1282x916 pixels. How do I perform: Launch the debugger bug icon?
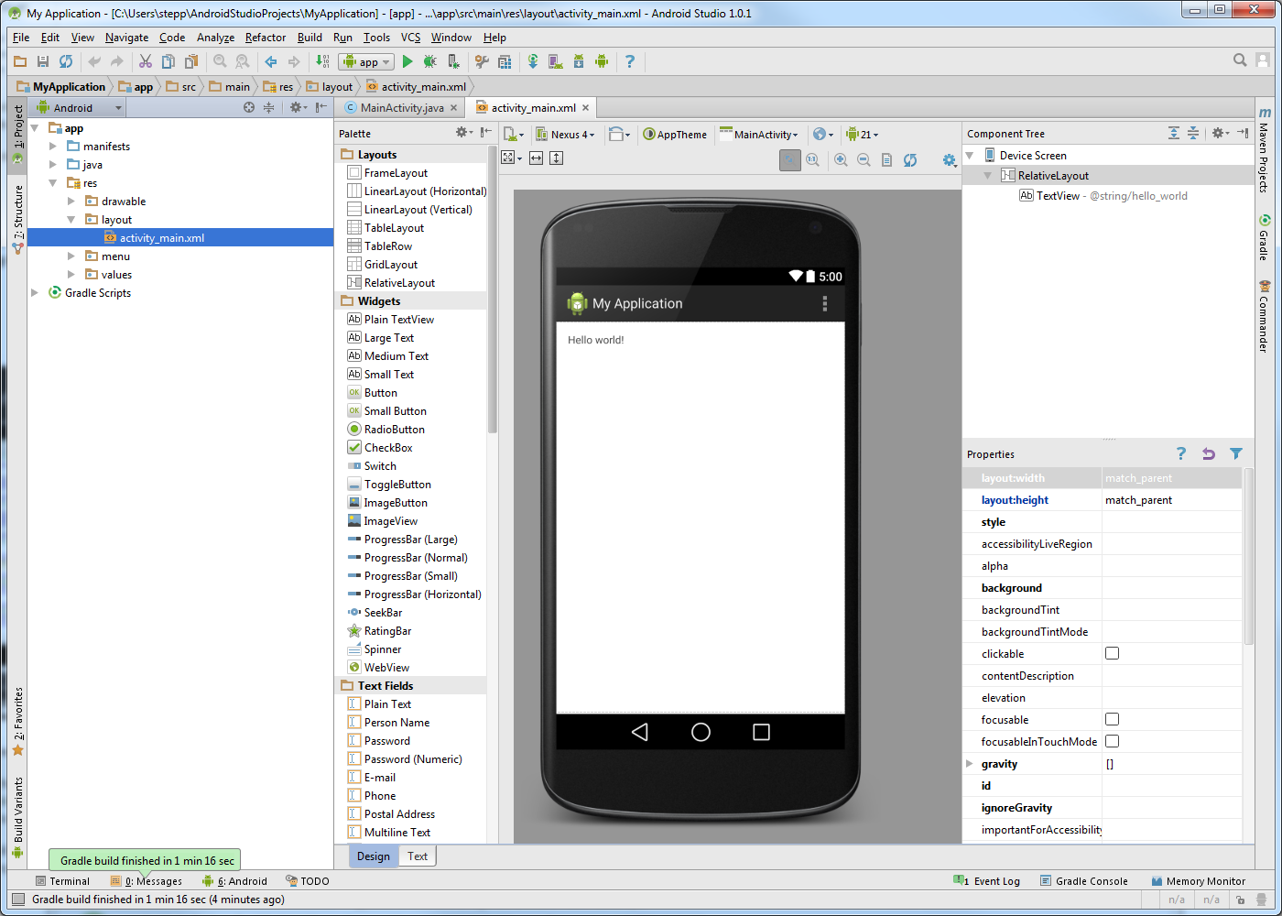click(x=429, y=61)
